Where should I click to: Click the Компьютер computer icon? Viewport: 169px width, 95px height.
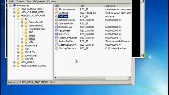tap(15, 6)
